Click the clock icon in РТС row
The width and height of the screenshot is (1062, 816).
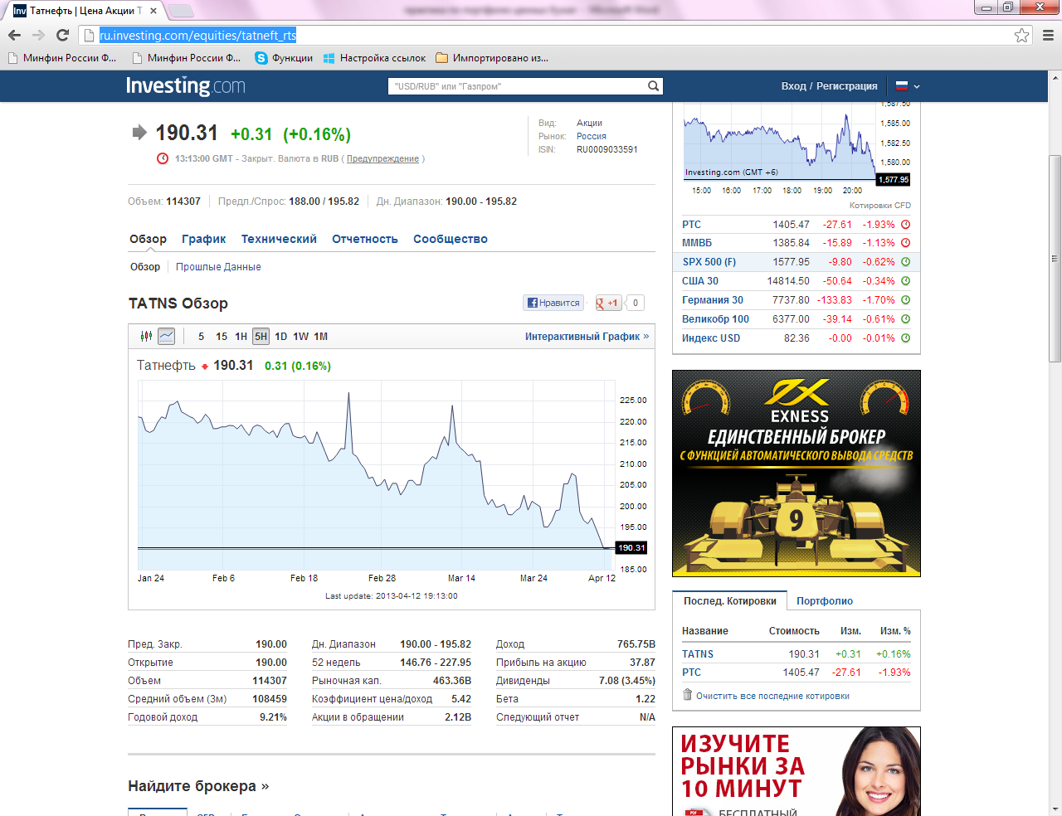pyautogui.click(x=906, y=224)
